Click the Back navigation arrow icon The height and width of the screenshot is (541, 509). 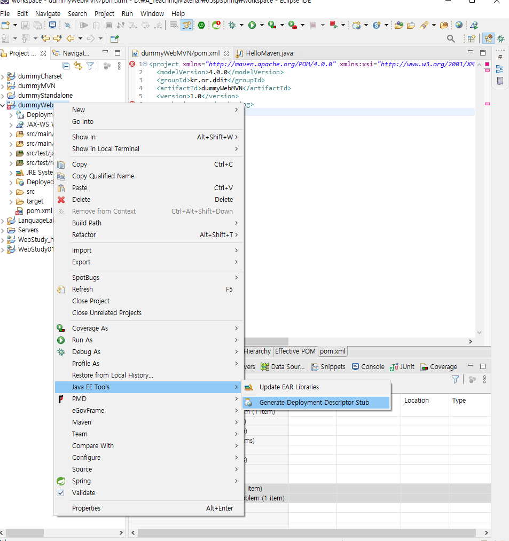71,38
